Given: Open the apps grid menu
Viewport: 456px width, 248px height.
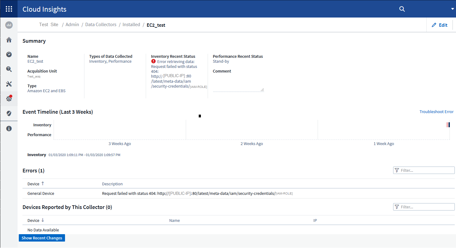Looking at the screenshot, I should pyautogui.click(x=9, y=9).
